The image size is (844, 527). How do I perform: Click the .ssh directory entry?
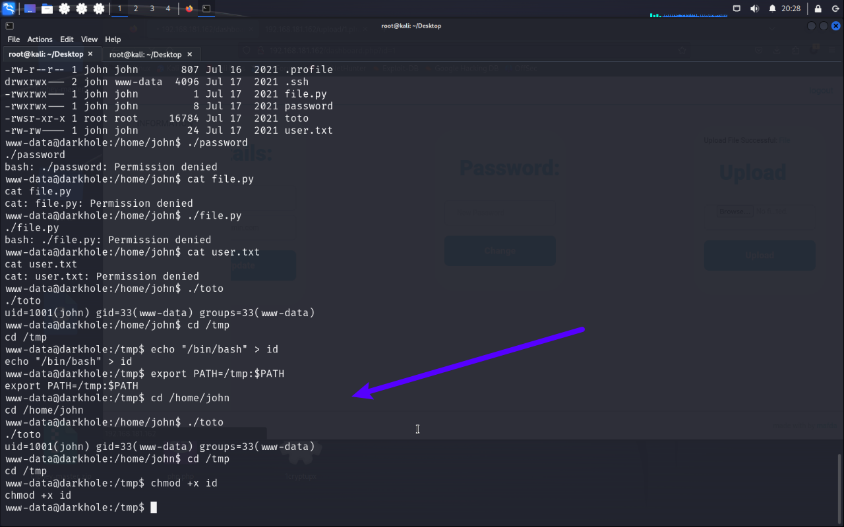tap(297, 82)
